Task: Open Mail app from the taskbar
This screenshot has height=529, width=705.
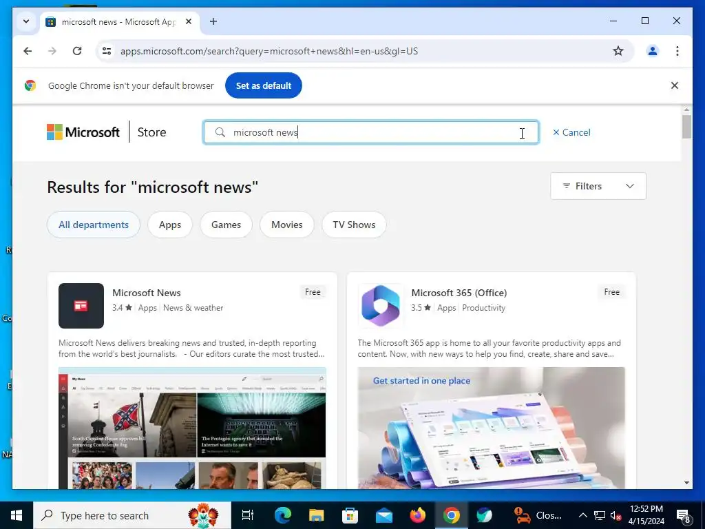Action: point(384,515)
